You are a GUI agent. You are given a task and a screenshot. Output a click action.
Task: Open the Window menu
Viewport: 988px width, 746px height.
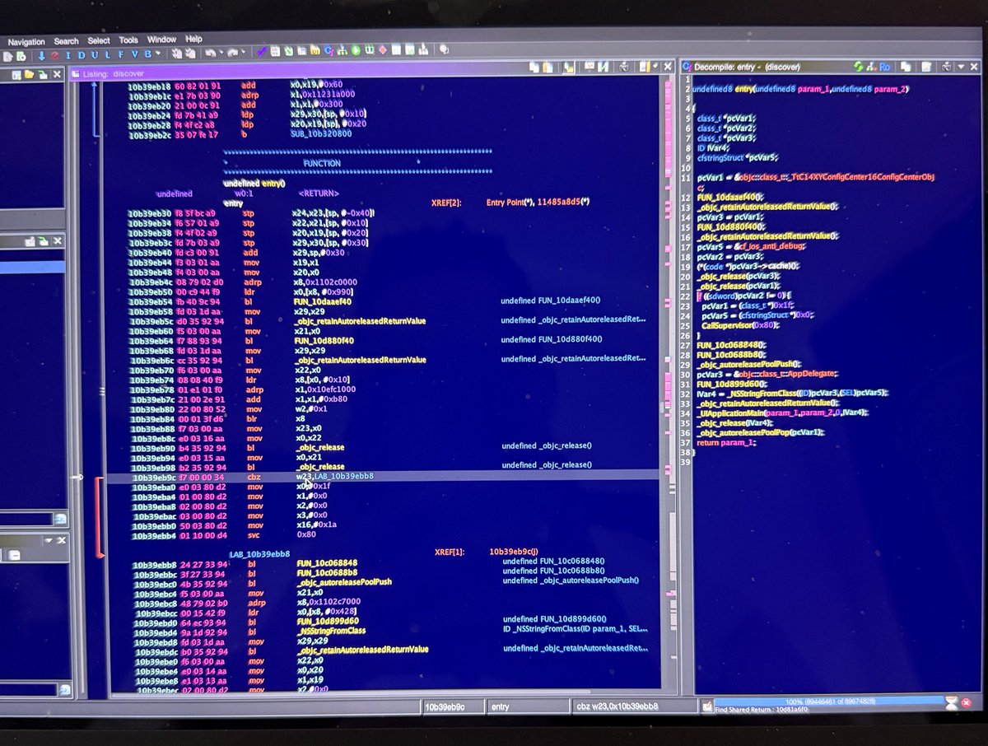pyautogui.click(x=161, y=40)
